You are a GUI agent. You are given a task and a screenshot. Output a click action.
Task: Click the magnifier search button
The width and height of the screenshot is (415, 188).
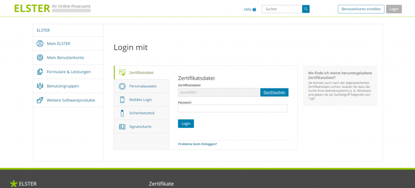coord(306,9)
